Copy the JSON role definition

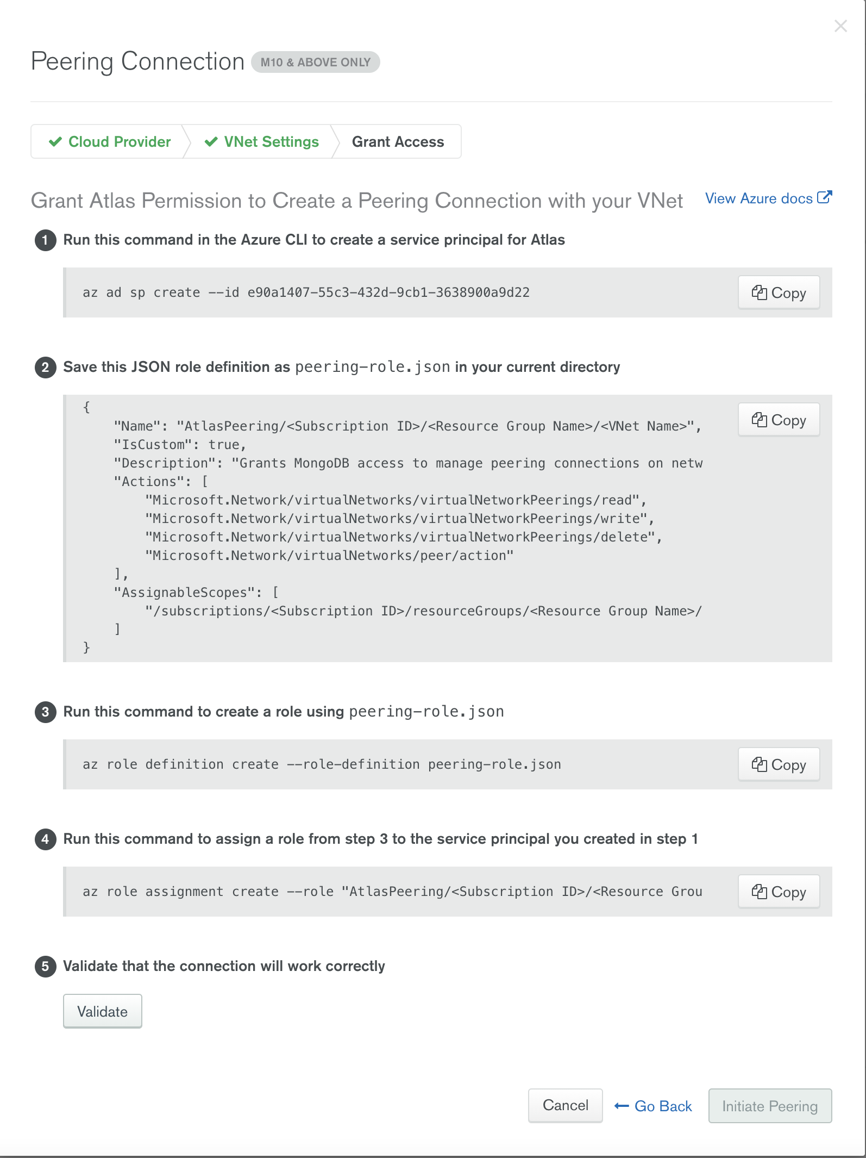pos(778,420)
